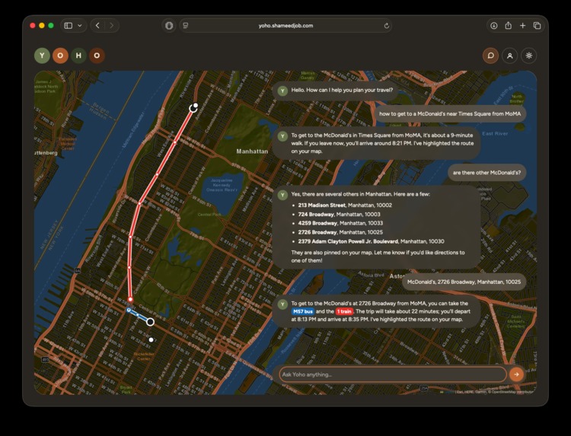Open the page reader icon in address bar
Viewport: 571px width, 436px height.
coord(186,25)
